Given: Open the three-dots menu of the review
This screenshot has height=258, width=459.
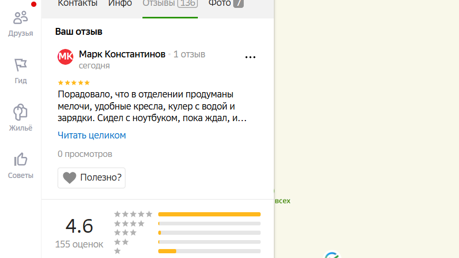Looking at the screenshot, I should point(250,57).
